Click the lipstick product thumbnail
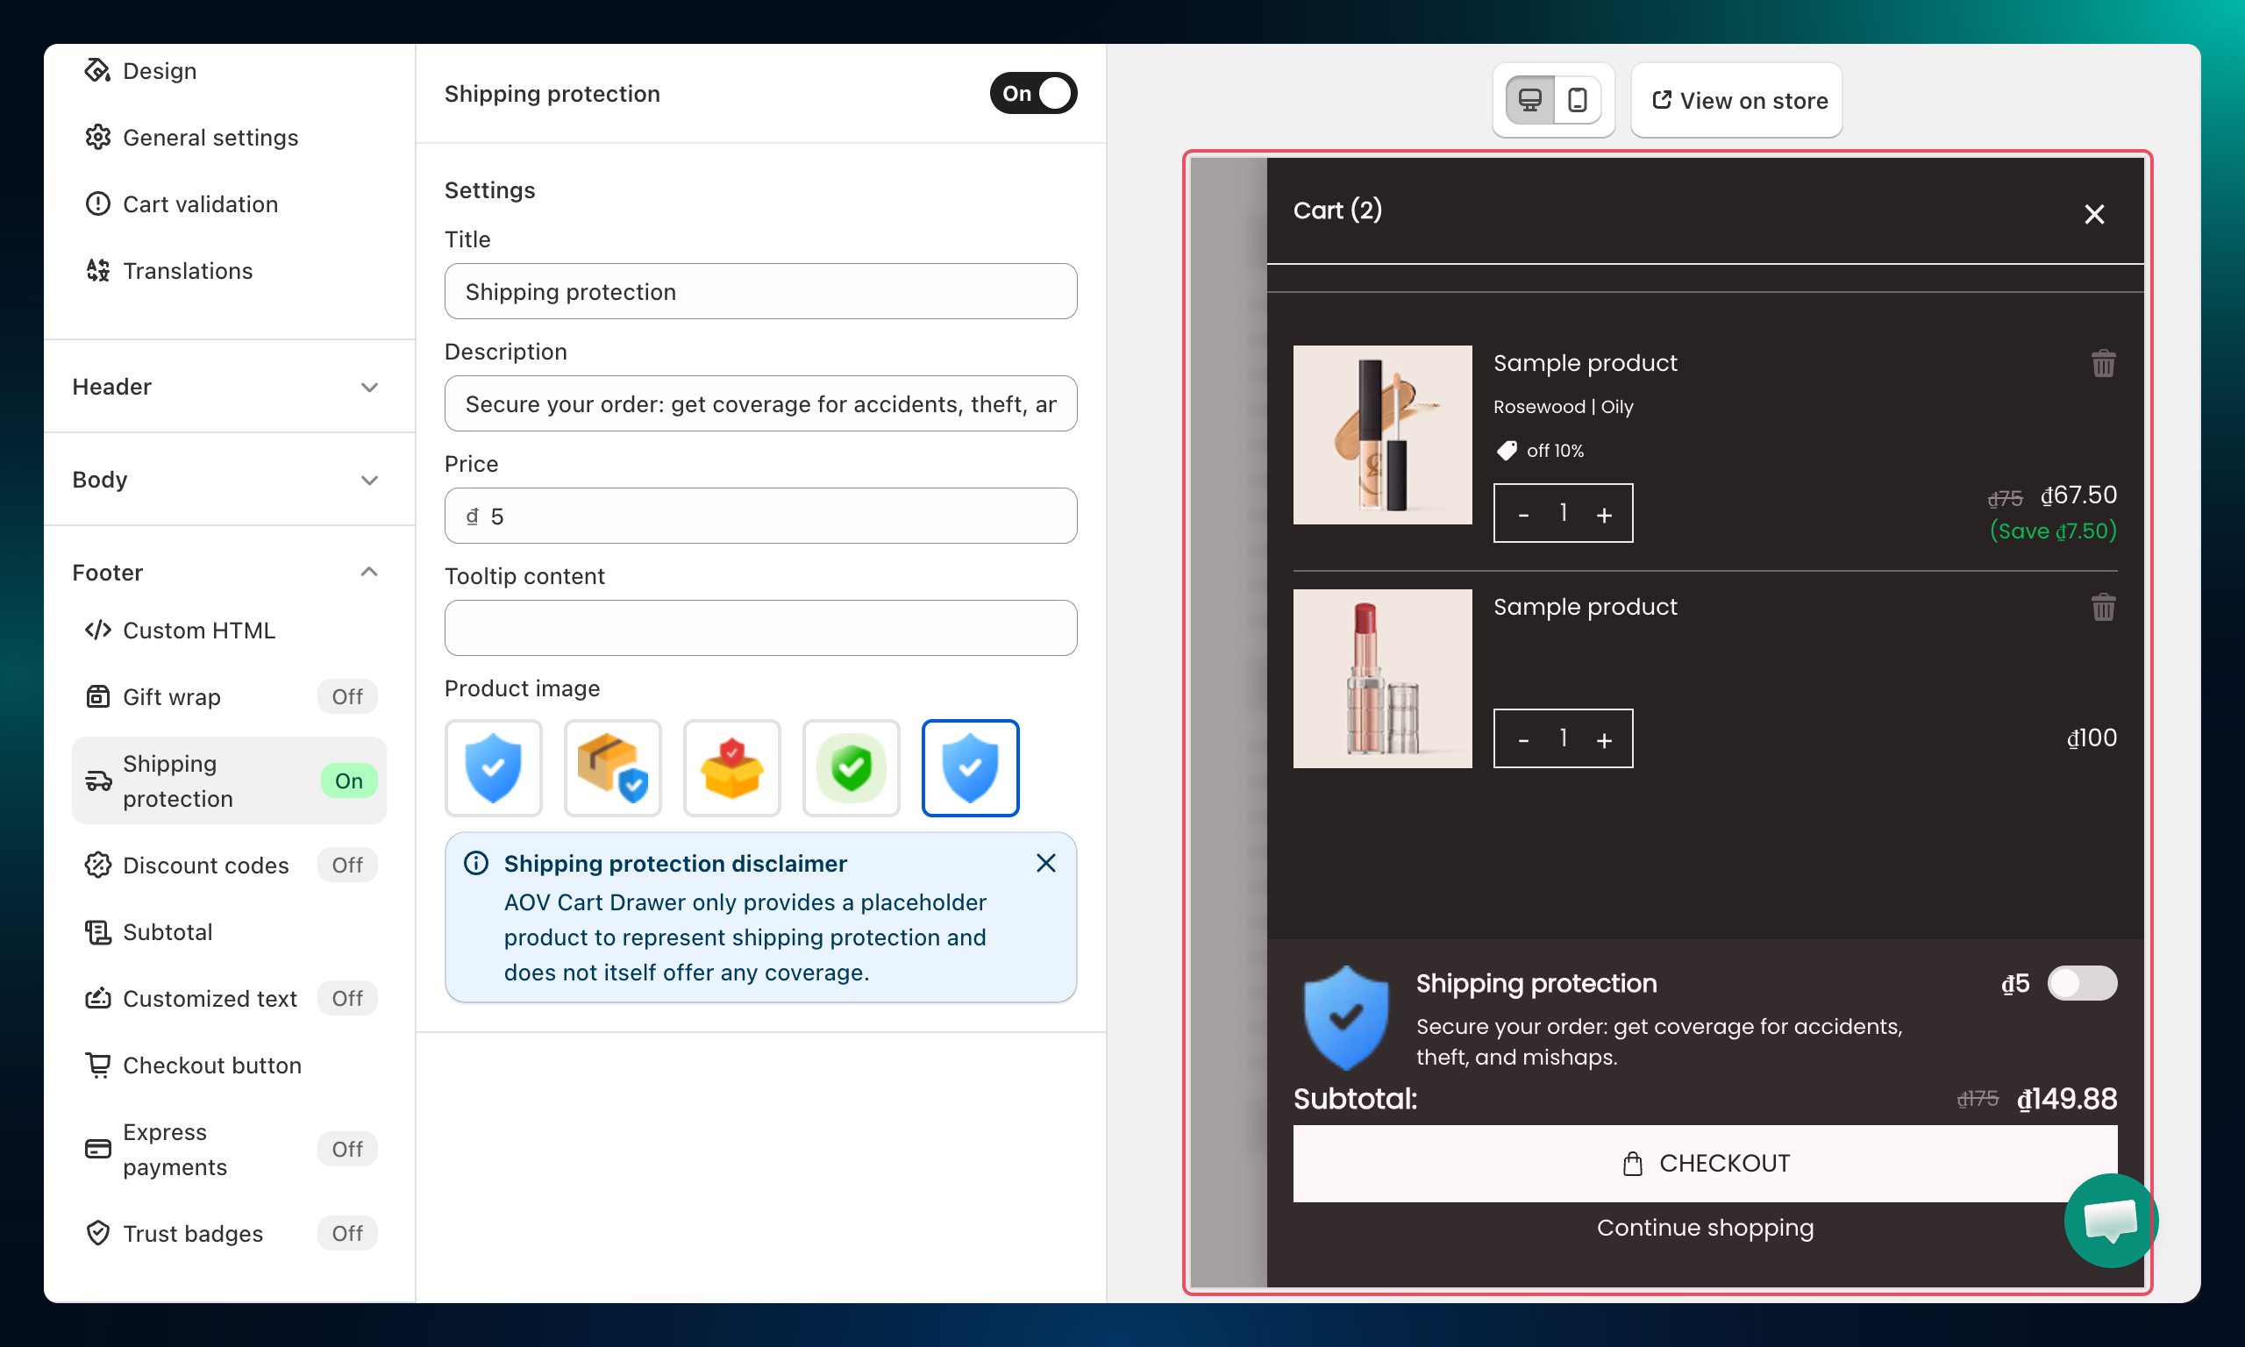Screen dimensions: 2245x1347 (x=1383, y=678)
